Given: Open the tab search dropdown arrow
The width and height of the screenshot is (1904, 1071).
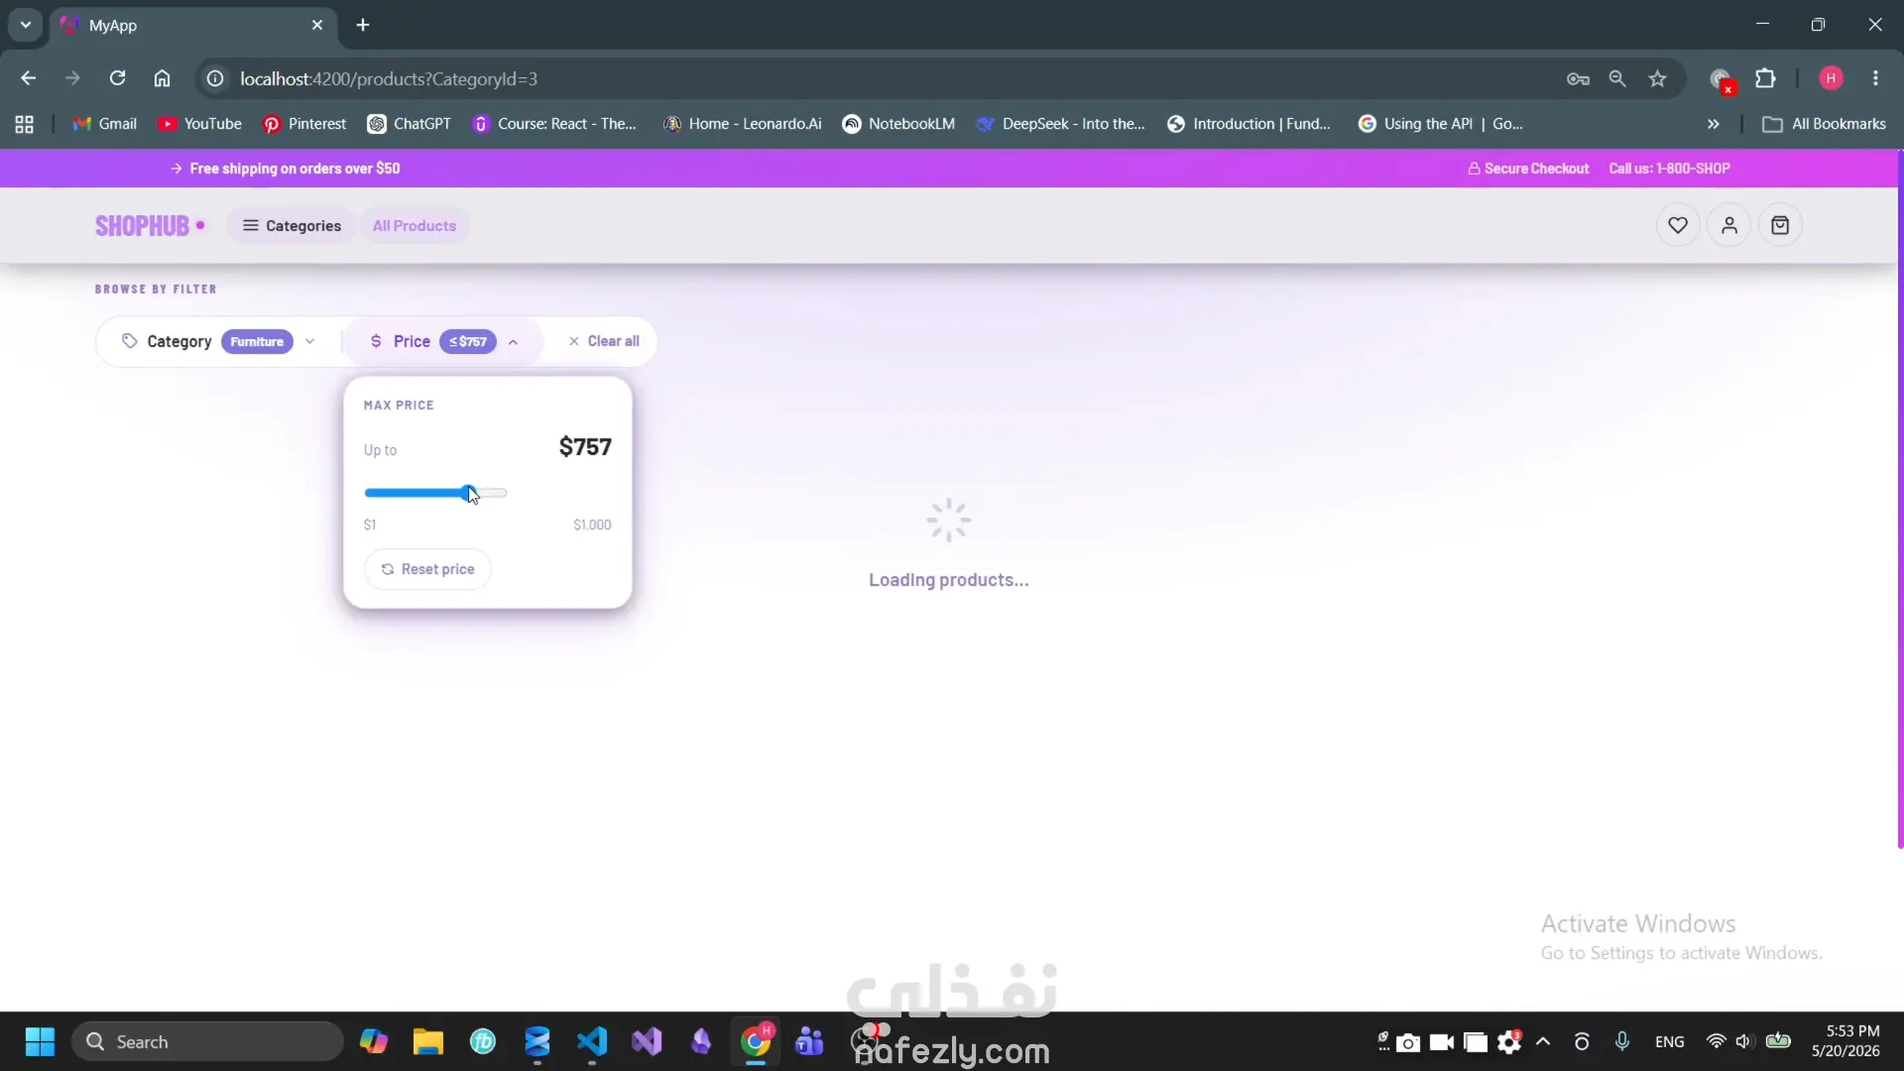Looking at the screenshot, I should click(26, 25).
